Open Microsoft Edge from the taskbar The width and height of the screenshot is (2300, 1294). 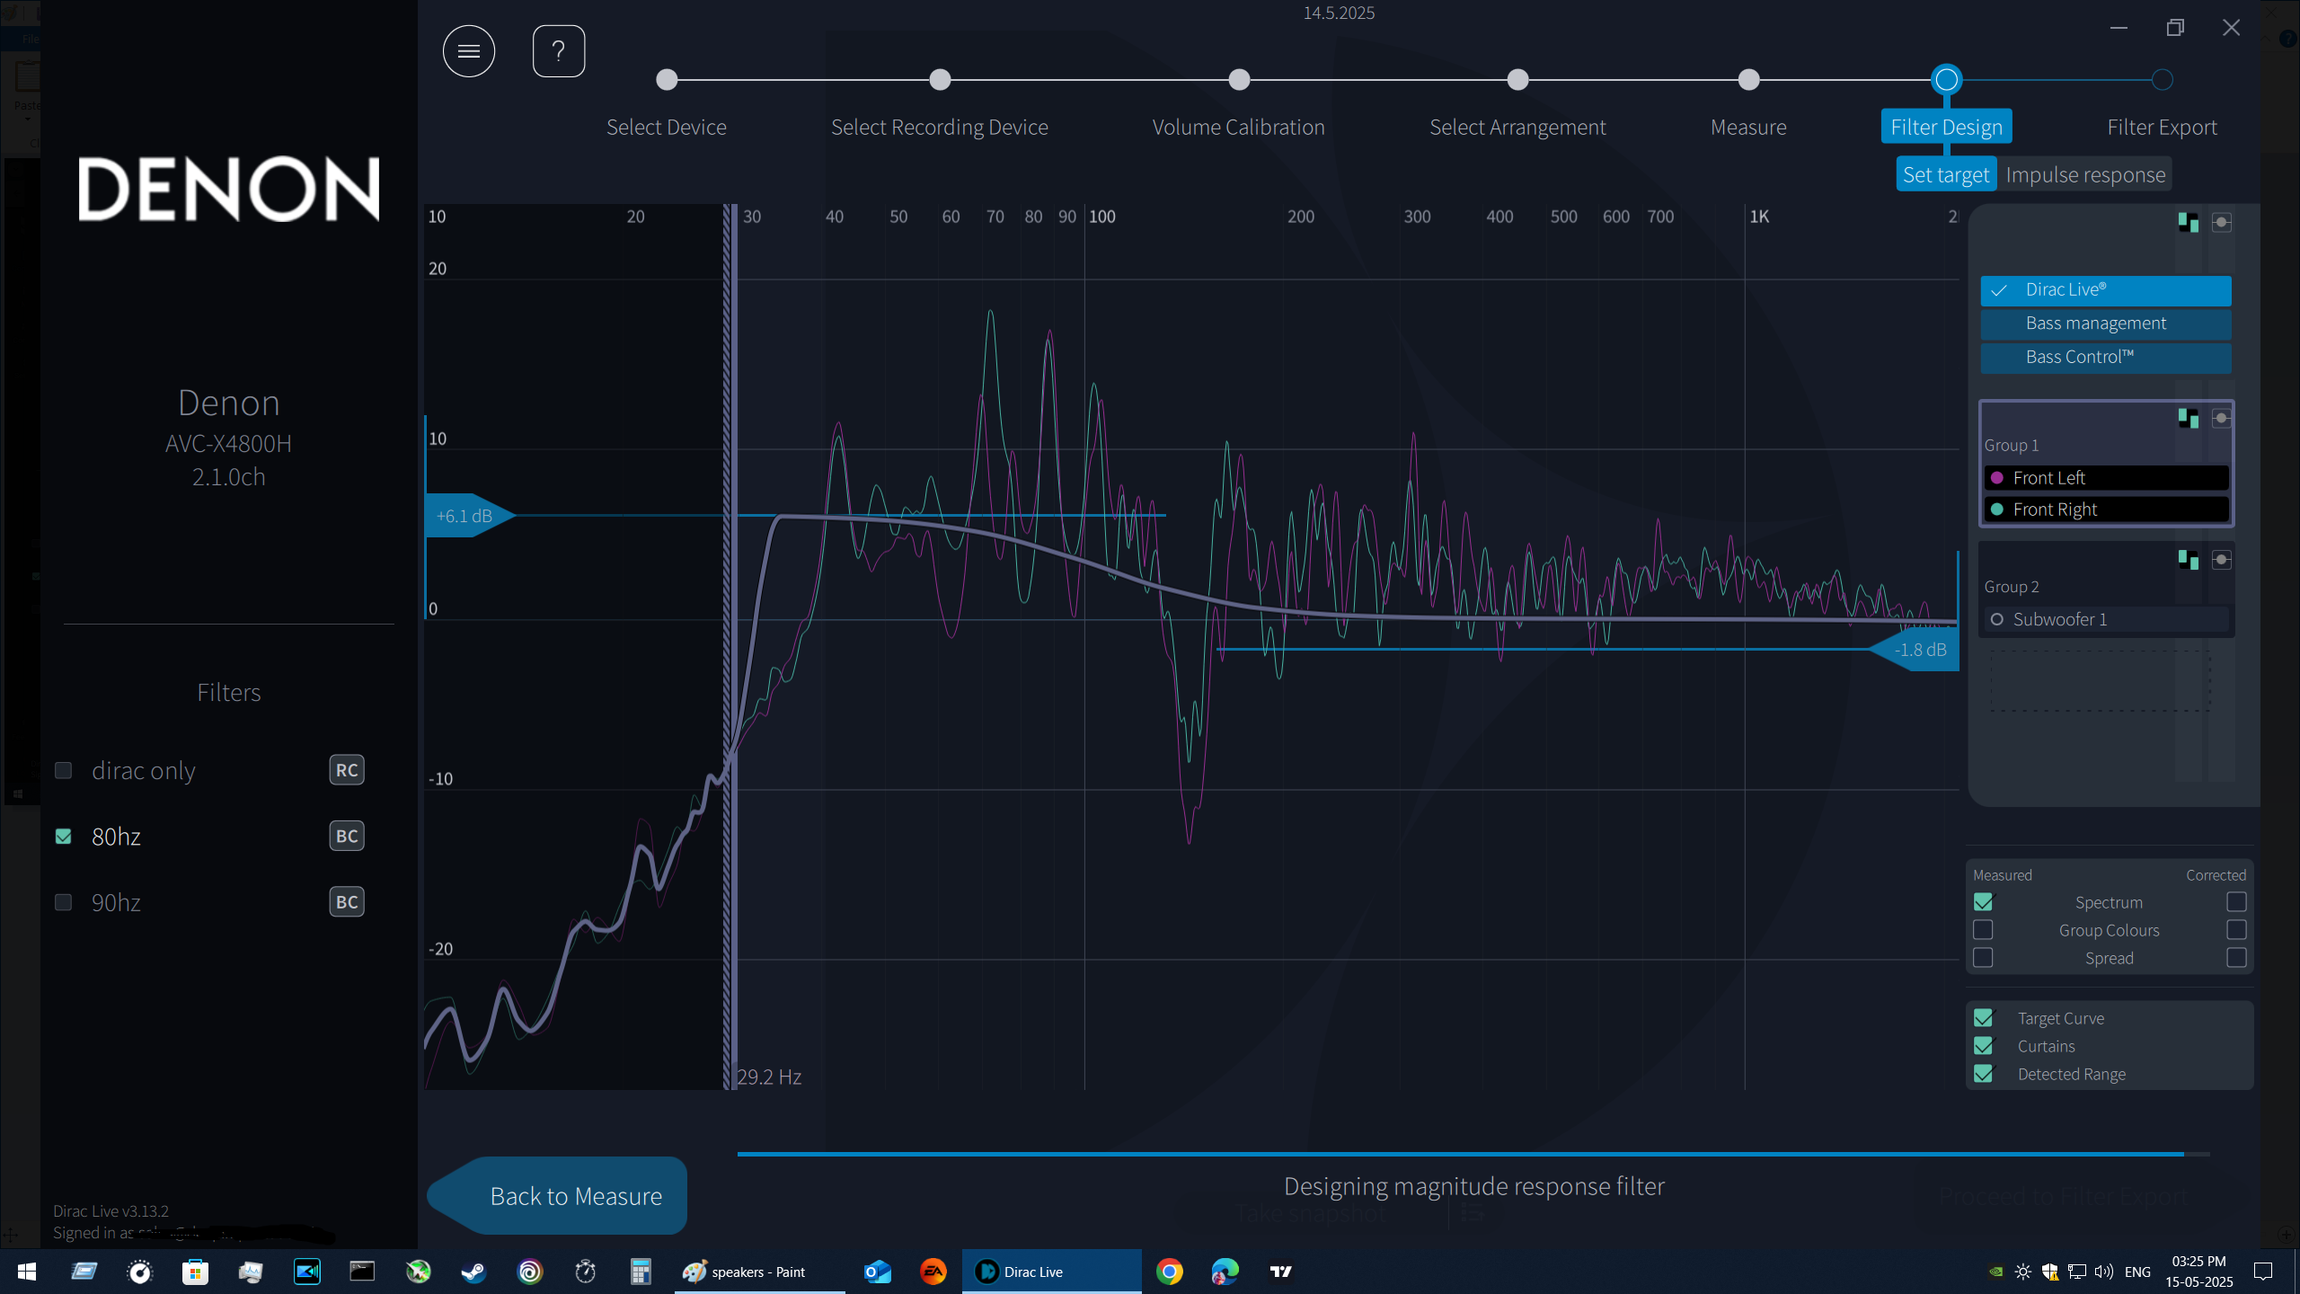click(x=1225, y=1272)
